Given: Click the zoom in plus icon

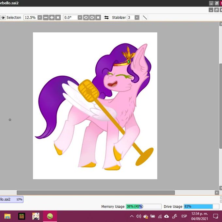Looking at the screenshot, I should pyautogui.click(x=52, y=18).
